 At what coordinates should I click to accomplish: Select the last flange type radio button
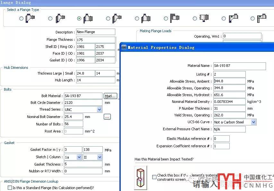[x=252, y=19]
